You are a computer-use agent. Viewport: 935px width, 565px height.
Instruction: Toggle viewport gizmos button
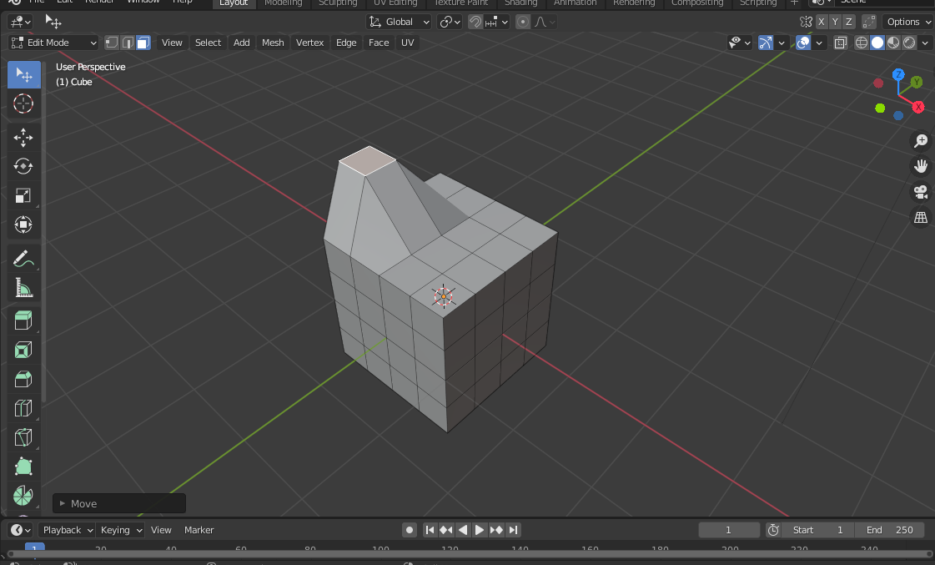click(x=766, y=43)
